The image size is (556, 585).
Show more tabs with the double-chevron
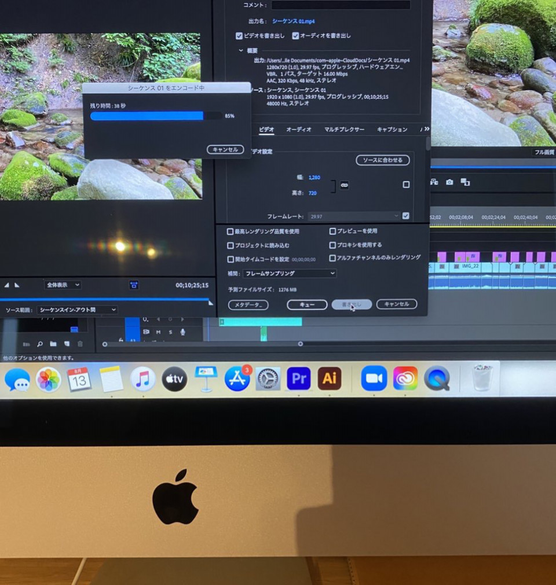pos(427,129)
